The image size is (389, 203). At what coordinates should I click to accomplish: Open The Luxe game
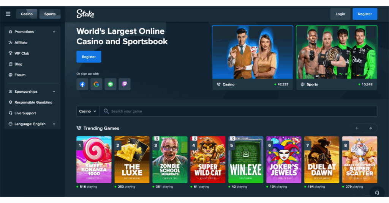(132, 160)
